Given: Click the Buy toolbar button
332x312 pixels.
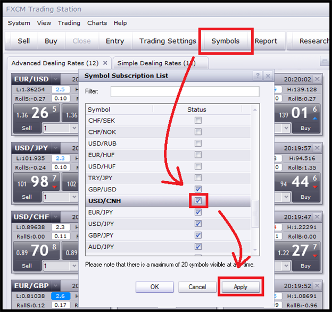Looking at the screenshot, I should pos(51,41).
